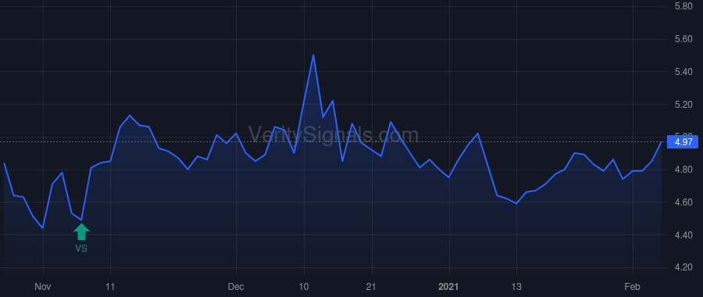Click the 5.20 price axis label

click(684, 105)
